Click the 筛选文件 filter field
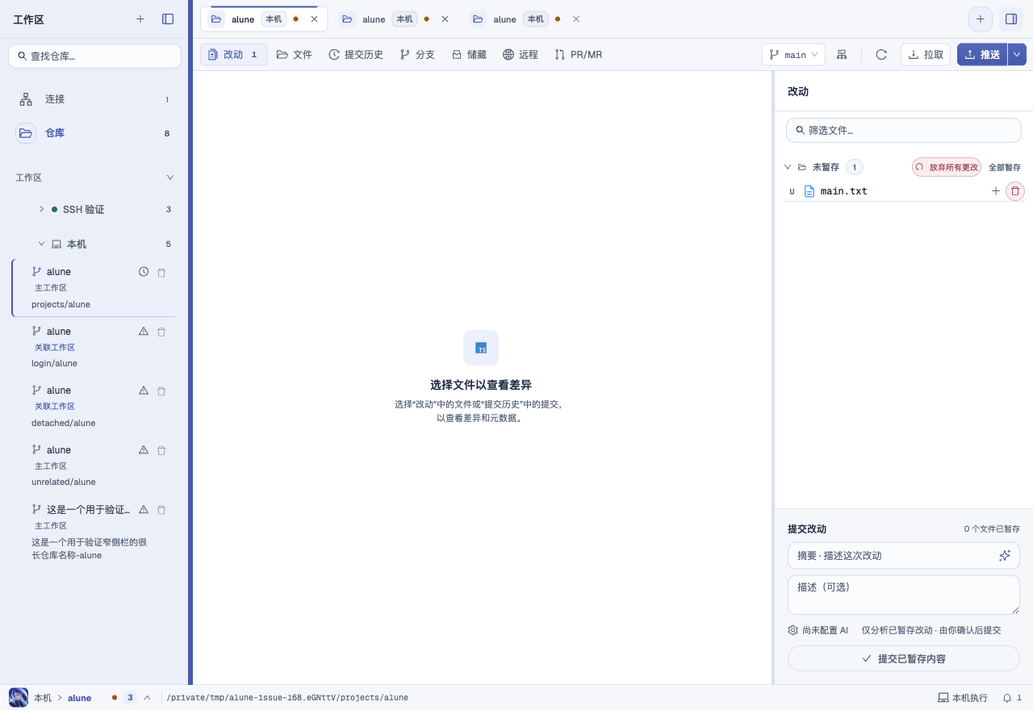This screenshot has width=1033, height=710. tap(904, 130)
